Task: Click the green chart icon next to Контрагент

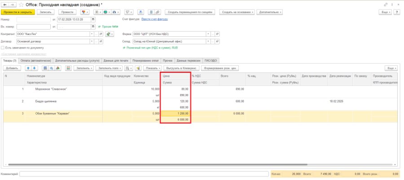Action: pyautogui.click(x=109, y=34)
